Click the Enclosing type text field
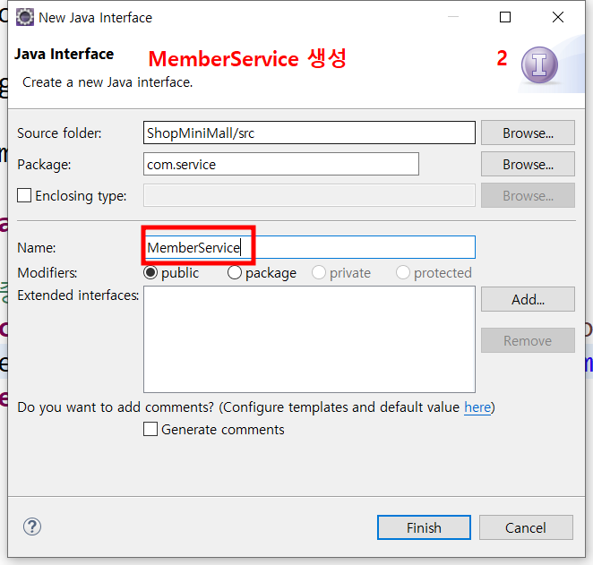This screenshot has height=565, width=593. [309, 195]
